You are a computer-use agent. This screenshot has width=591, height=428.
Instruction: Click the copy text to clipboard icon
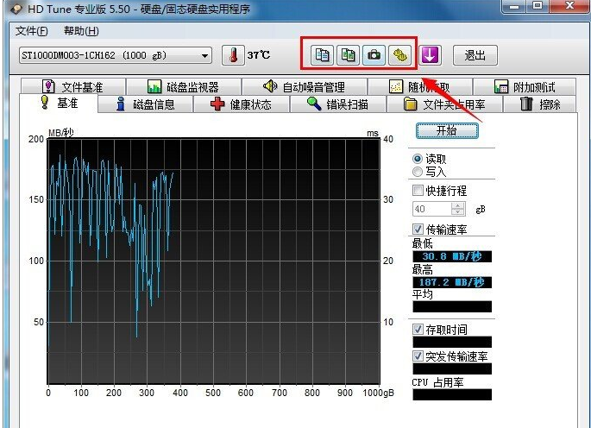point(323,54)
